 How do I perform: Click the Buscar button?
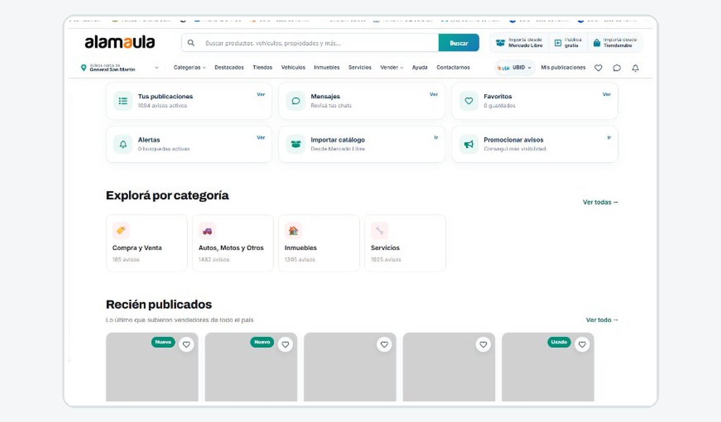pyautogui.click(x=459, y=43)
